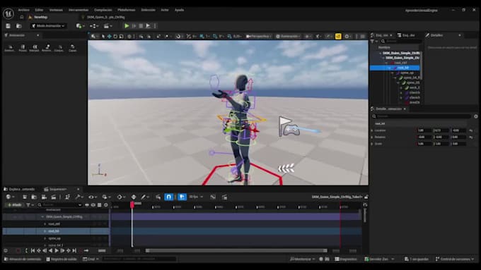Click the console command input field
Screen dimensions: 481x270
point(139,259)
